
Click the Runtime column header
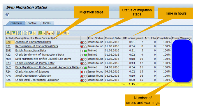pos(129,38)
